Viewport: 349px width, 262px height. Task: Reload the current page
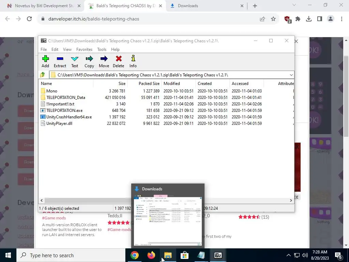pos(29,19)
